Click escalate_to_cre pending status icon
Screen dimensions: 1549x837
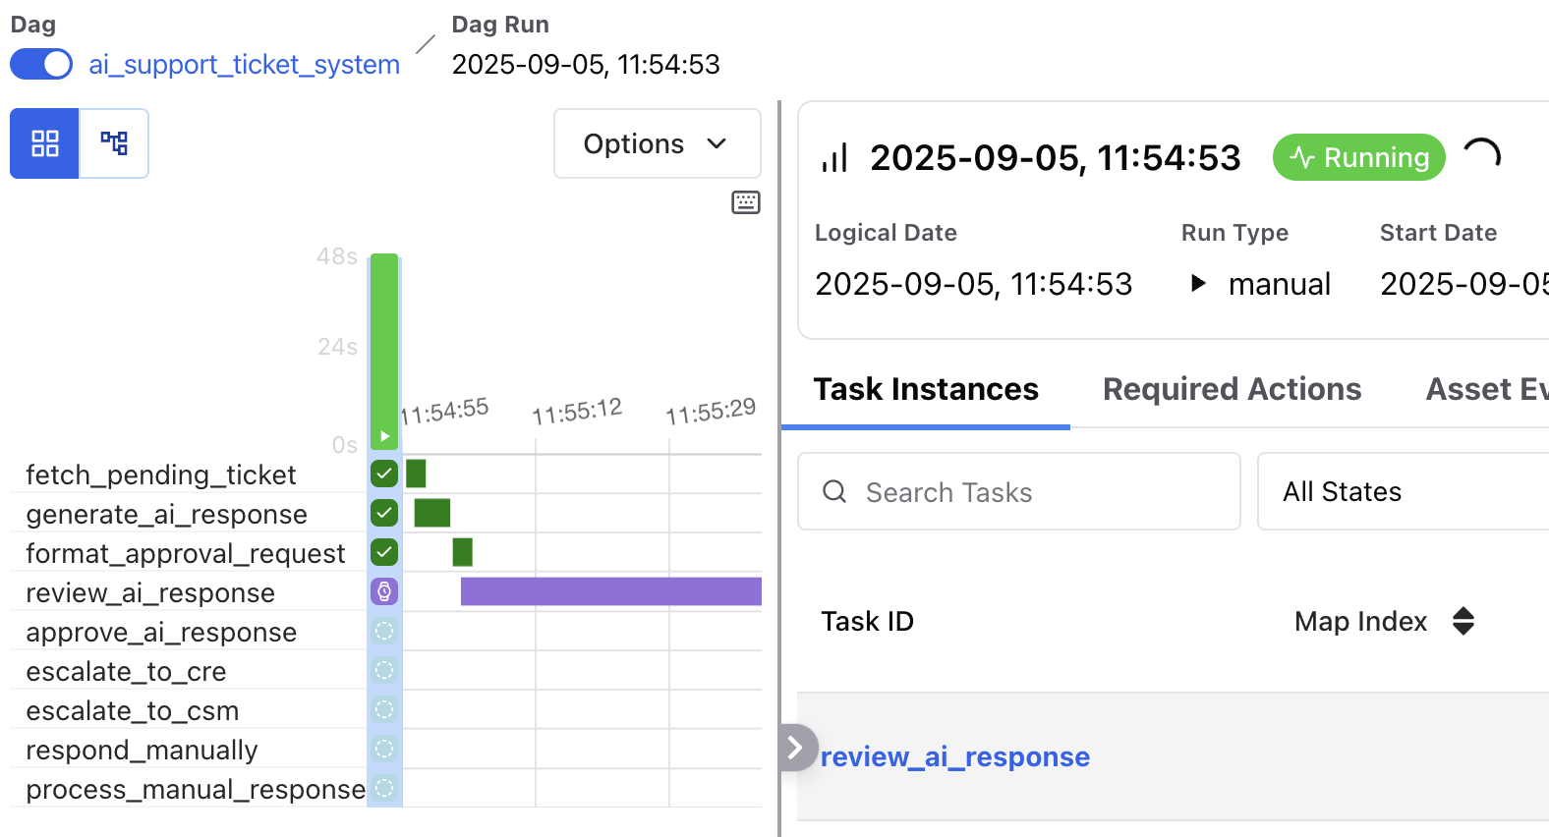pyautogui.click(x=384, y=670)
